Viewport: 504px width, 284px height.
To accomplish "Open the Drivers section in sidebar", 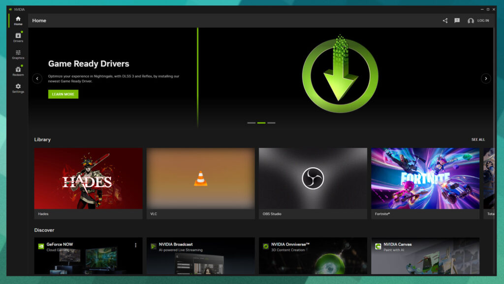I will (18, 37).
